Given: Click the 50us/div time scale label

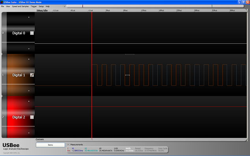Looking at the screenshot, I should [42, 11].
